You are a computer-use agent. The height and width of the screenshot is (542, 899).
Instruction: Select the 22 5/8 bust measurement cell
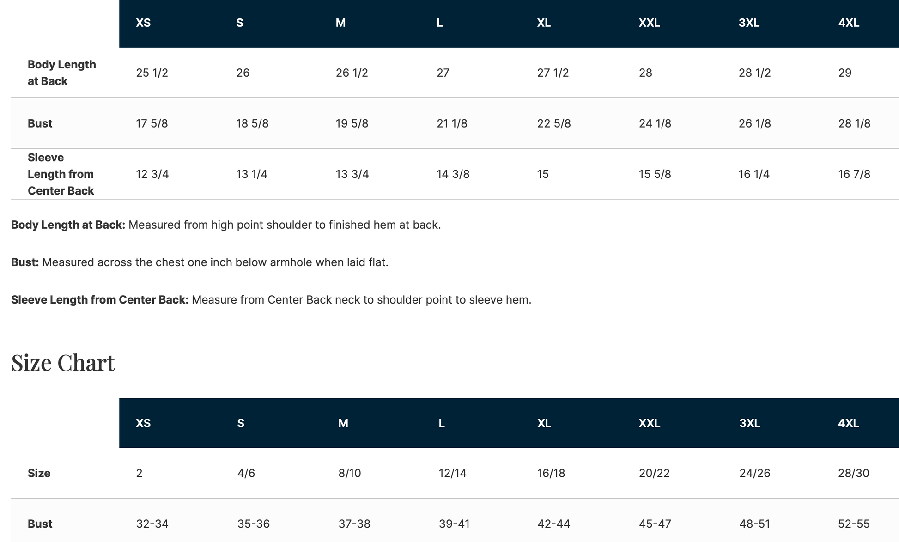(x=553, y=123)
